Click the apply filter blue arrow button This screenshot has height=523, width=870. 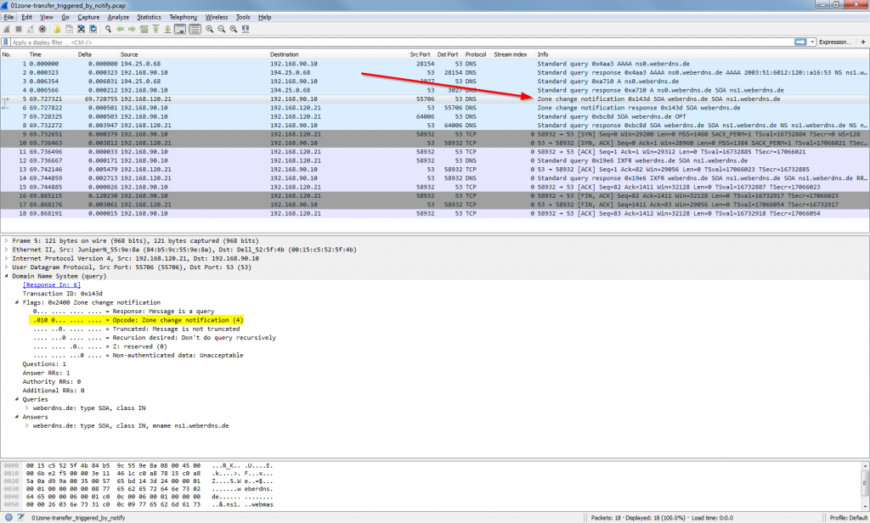pos(800,42)
